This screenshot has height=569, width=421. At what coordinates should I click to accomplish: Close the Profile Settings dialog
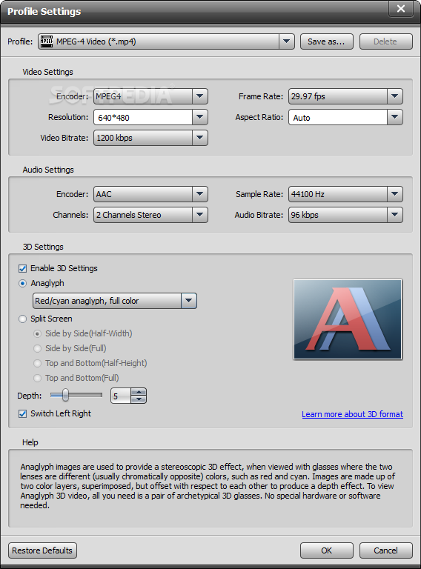[x=401, y=8]
